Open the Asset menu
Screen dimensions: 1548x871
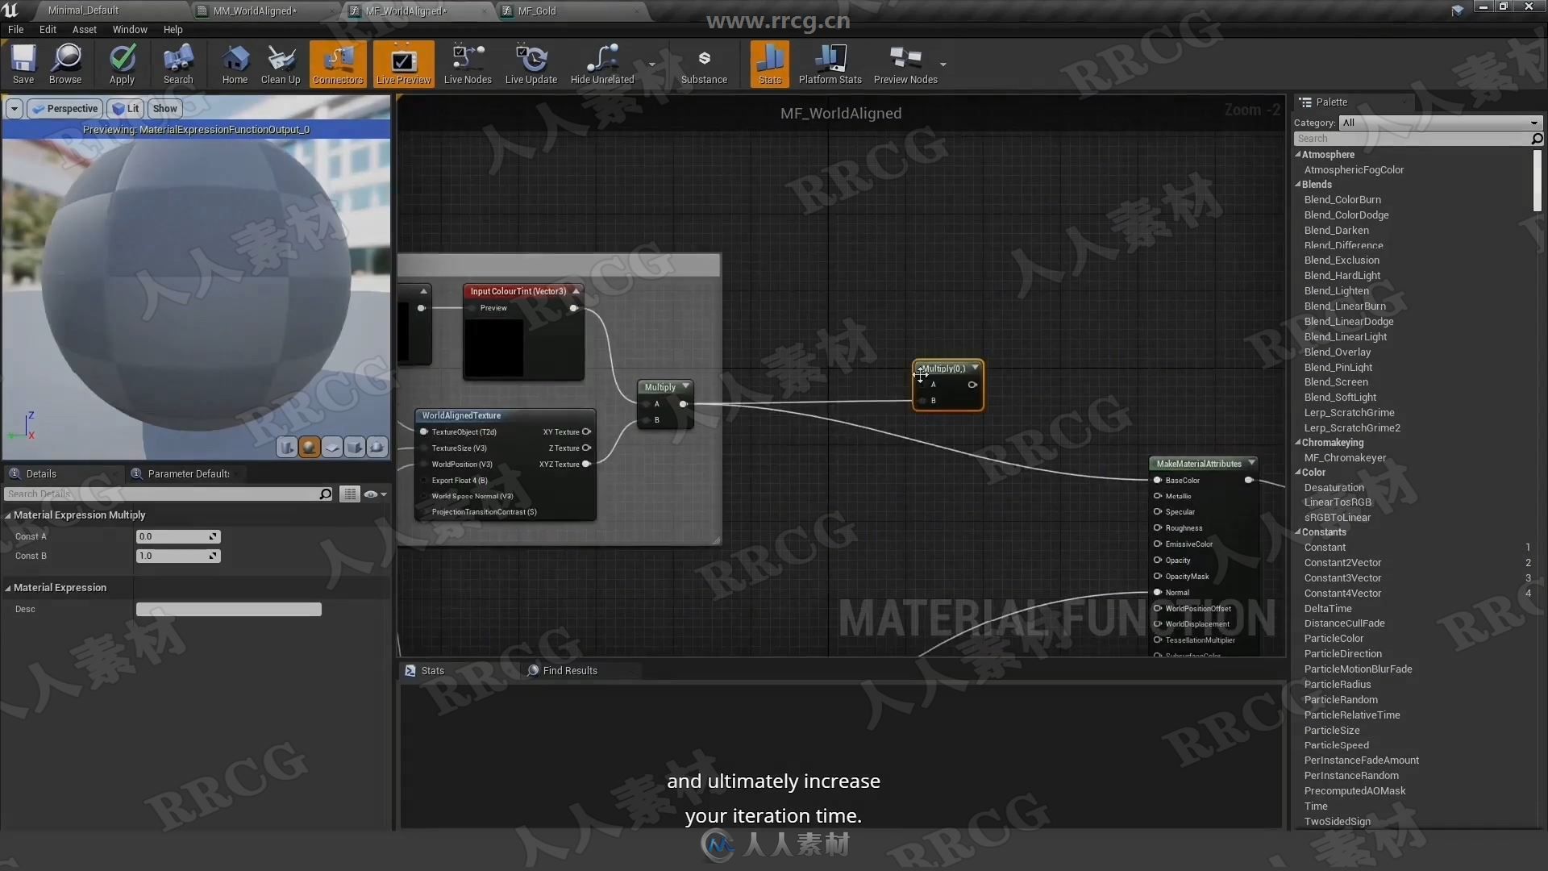click(84, 29)
